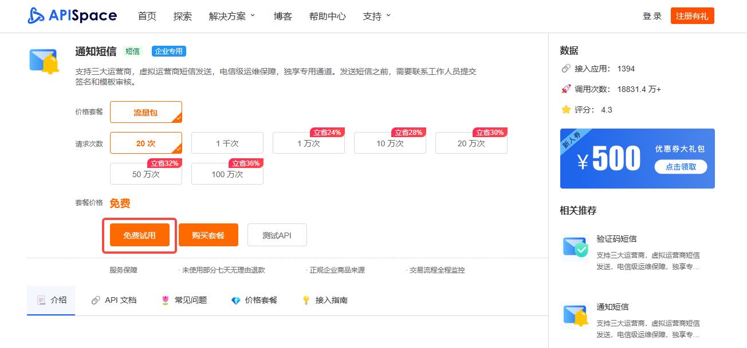
Task: Click the star icon next to 评分
Action: [x=565, y=109]
